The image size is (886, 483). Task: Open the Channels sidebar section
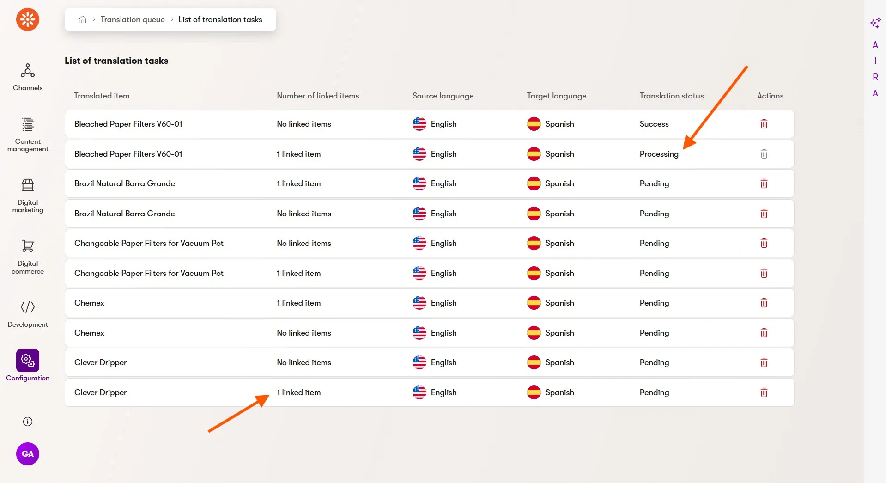click(x=28, y=77)
